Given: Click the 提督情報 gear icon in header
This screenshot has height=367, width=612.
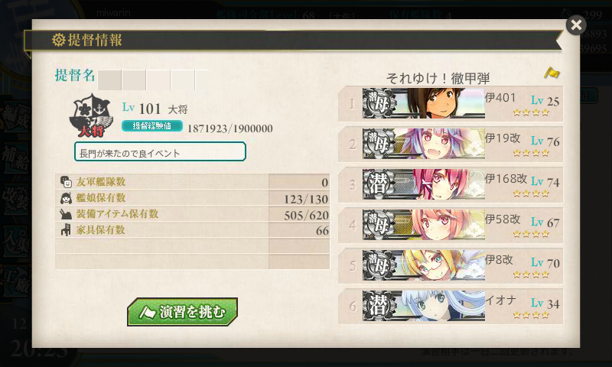Looking at the screenshot, I should coord(59,40).
